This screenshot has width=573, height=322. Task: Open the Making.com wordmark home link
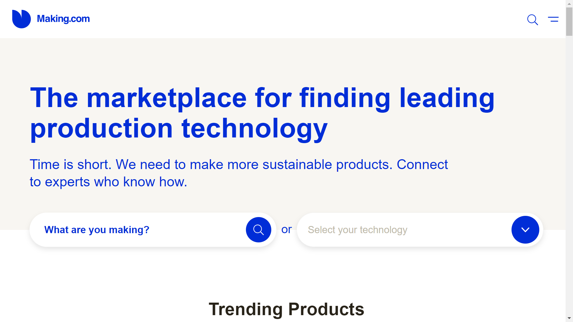(x=63, y=19)
